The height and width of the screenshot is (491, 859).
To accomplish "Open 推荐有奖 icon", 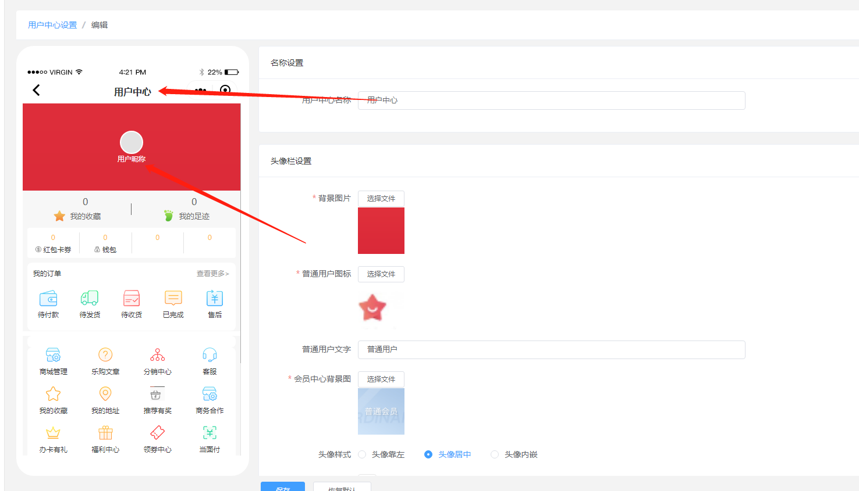I will (x=156, y=394).
